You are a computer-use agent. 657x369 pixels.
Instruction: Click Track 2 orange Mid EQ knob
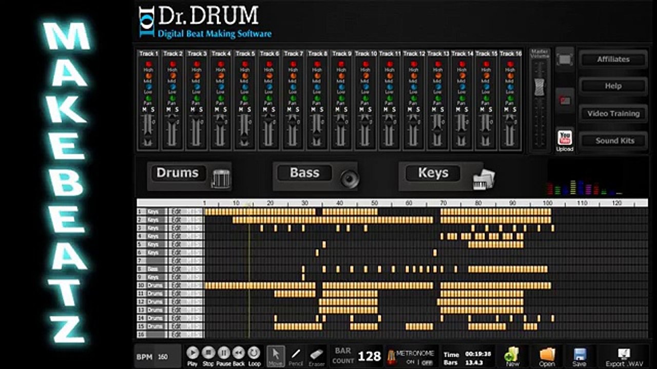(172, 75)
